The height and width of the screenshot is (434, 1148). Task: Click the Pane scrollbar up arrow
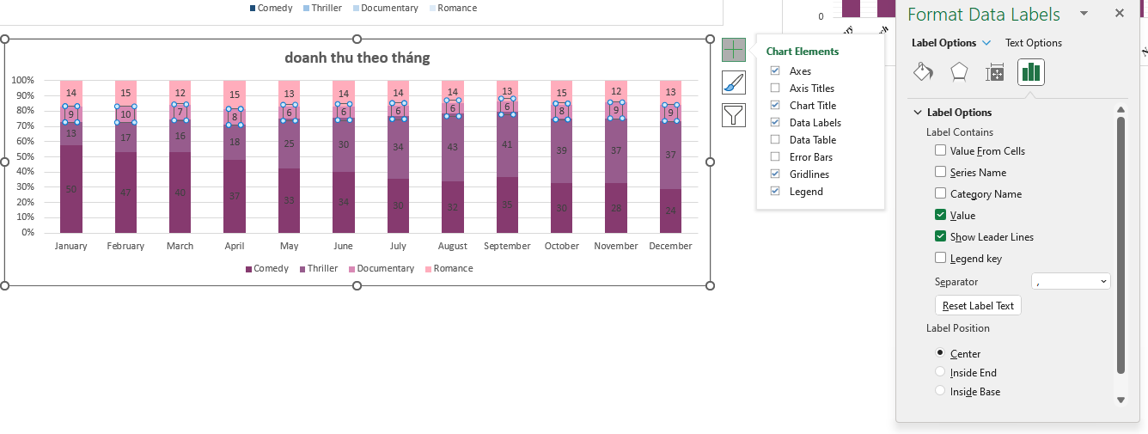(1121, 109)
